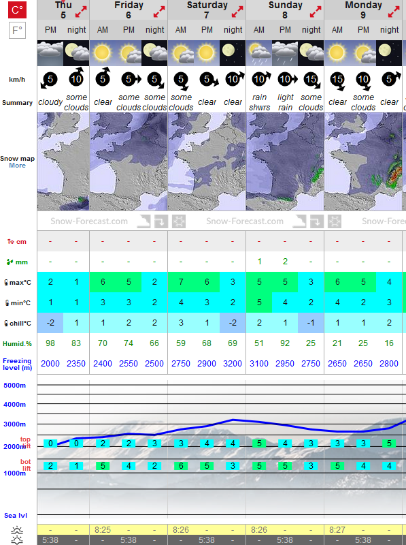Click the Humid.% row label
Screen dimensions: 406x545
tap(17, 344)
